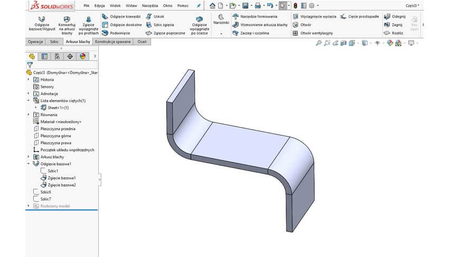Screen dimensions: 449x257
Task: Open dropdown arrow next to Save
Action: pyautogui.click(x=251, y=6)
